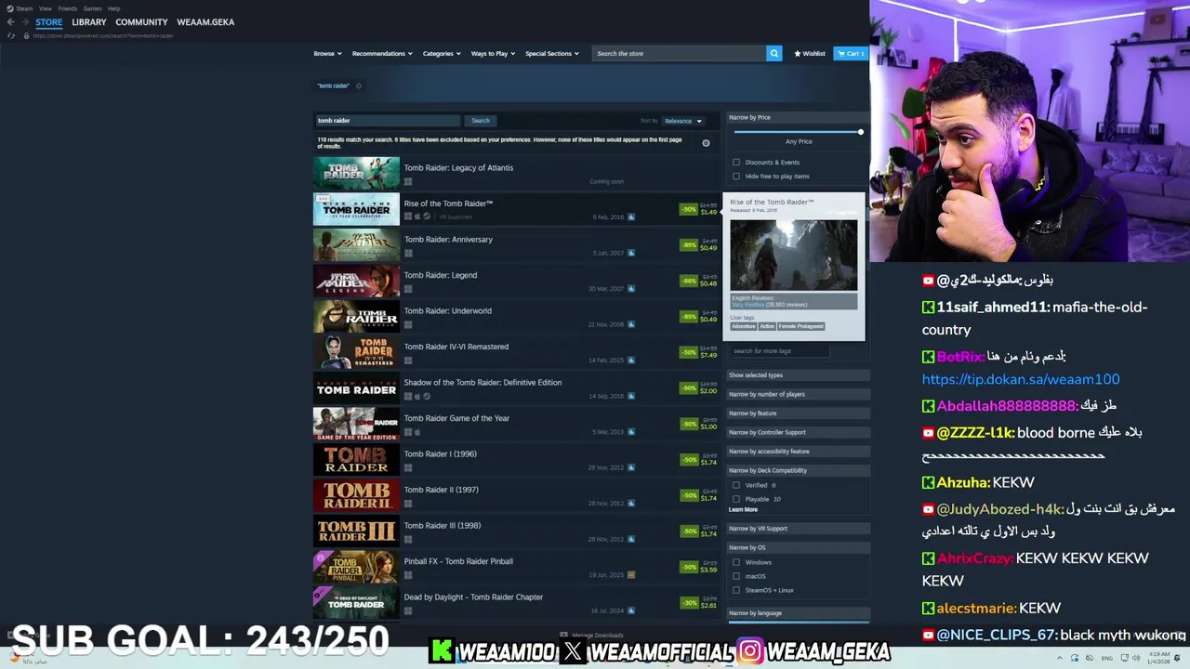Remove the "tomb raider" search tag
1190x669 pixels.
tap(359, 85)
